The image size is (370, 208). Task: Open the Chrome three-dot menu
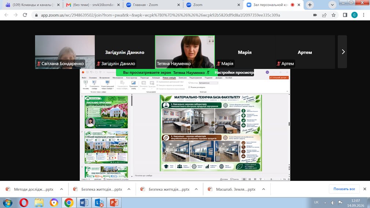point(364,15)
